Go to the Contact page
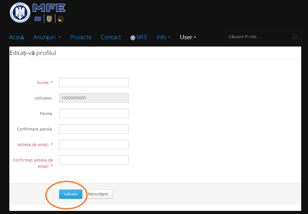 111,37
